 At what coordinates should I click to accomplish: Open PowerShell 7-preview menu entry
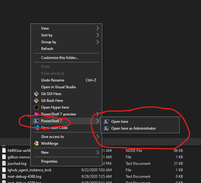[x=66, y=114]
